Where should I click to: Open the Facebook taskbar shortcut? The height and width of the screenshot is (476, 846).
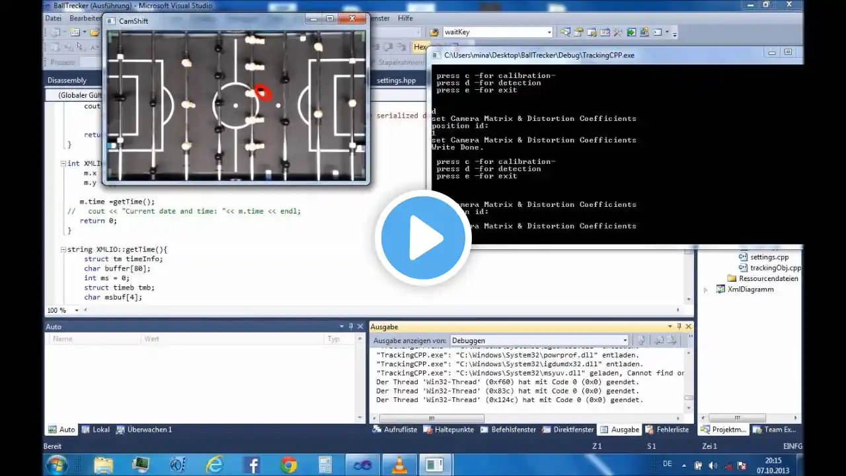[252, 465]
